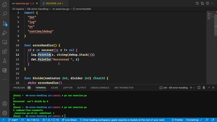Screen dimensions: 217x122
Task: Click line number 12 in gutter
Action: [x=17, y=55]
